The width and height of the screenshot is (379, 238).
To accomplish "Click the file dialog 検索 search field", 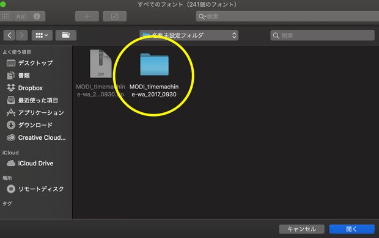I will (x=322, y=35).
